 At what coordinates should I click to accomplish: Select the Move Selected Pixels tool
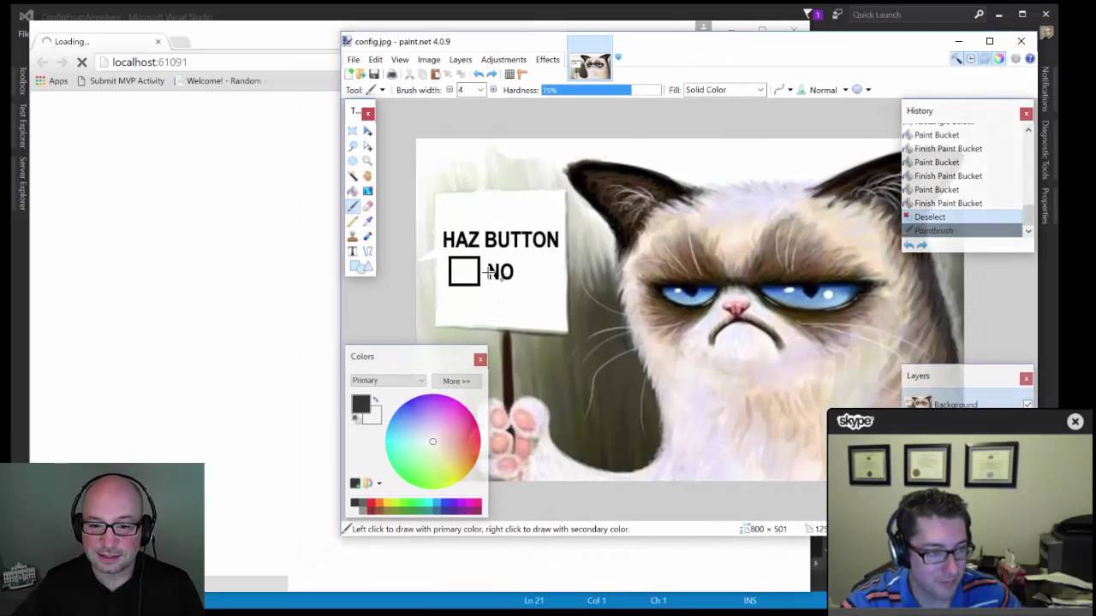[367, 131]
